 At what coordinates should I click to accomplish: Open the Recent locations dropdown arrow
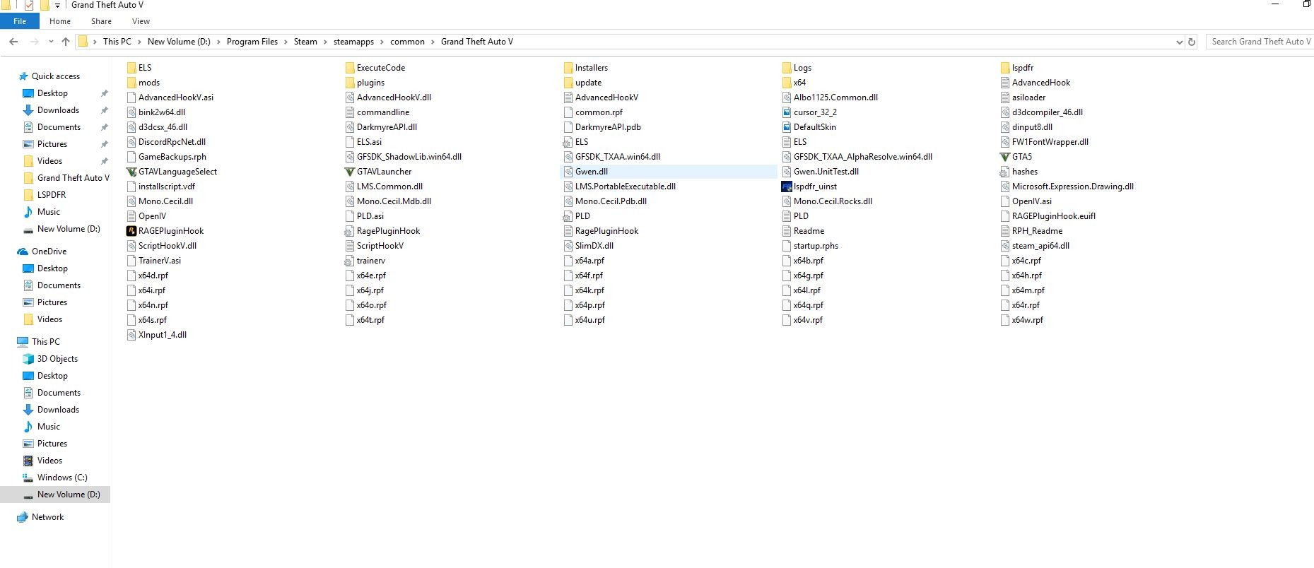pyautogui.click(x=51, y=42)
